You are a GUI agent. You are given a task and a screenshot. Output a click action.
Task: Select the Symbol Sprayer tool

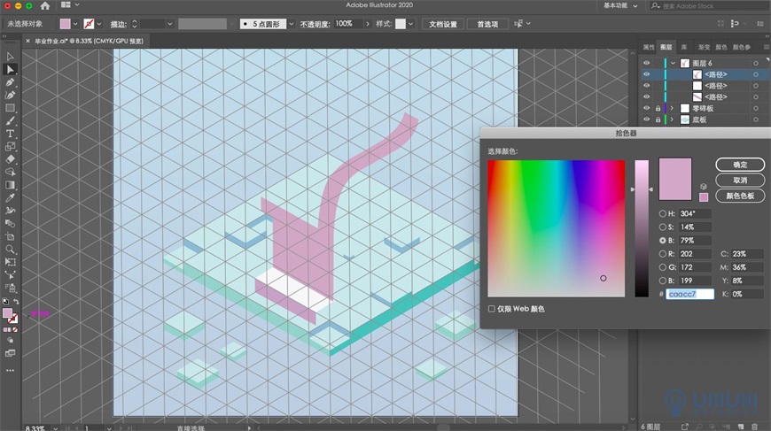[x=10, y=288]
